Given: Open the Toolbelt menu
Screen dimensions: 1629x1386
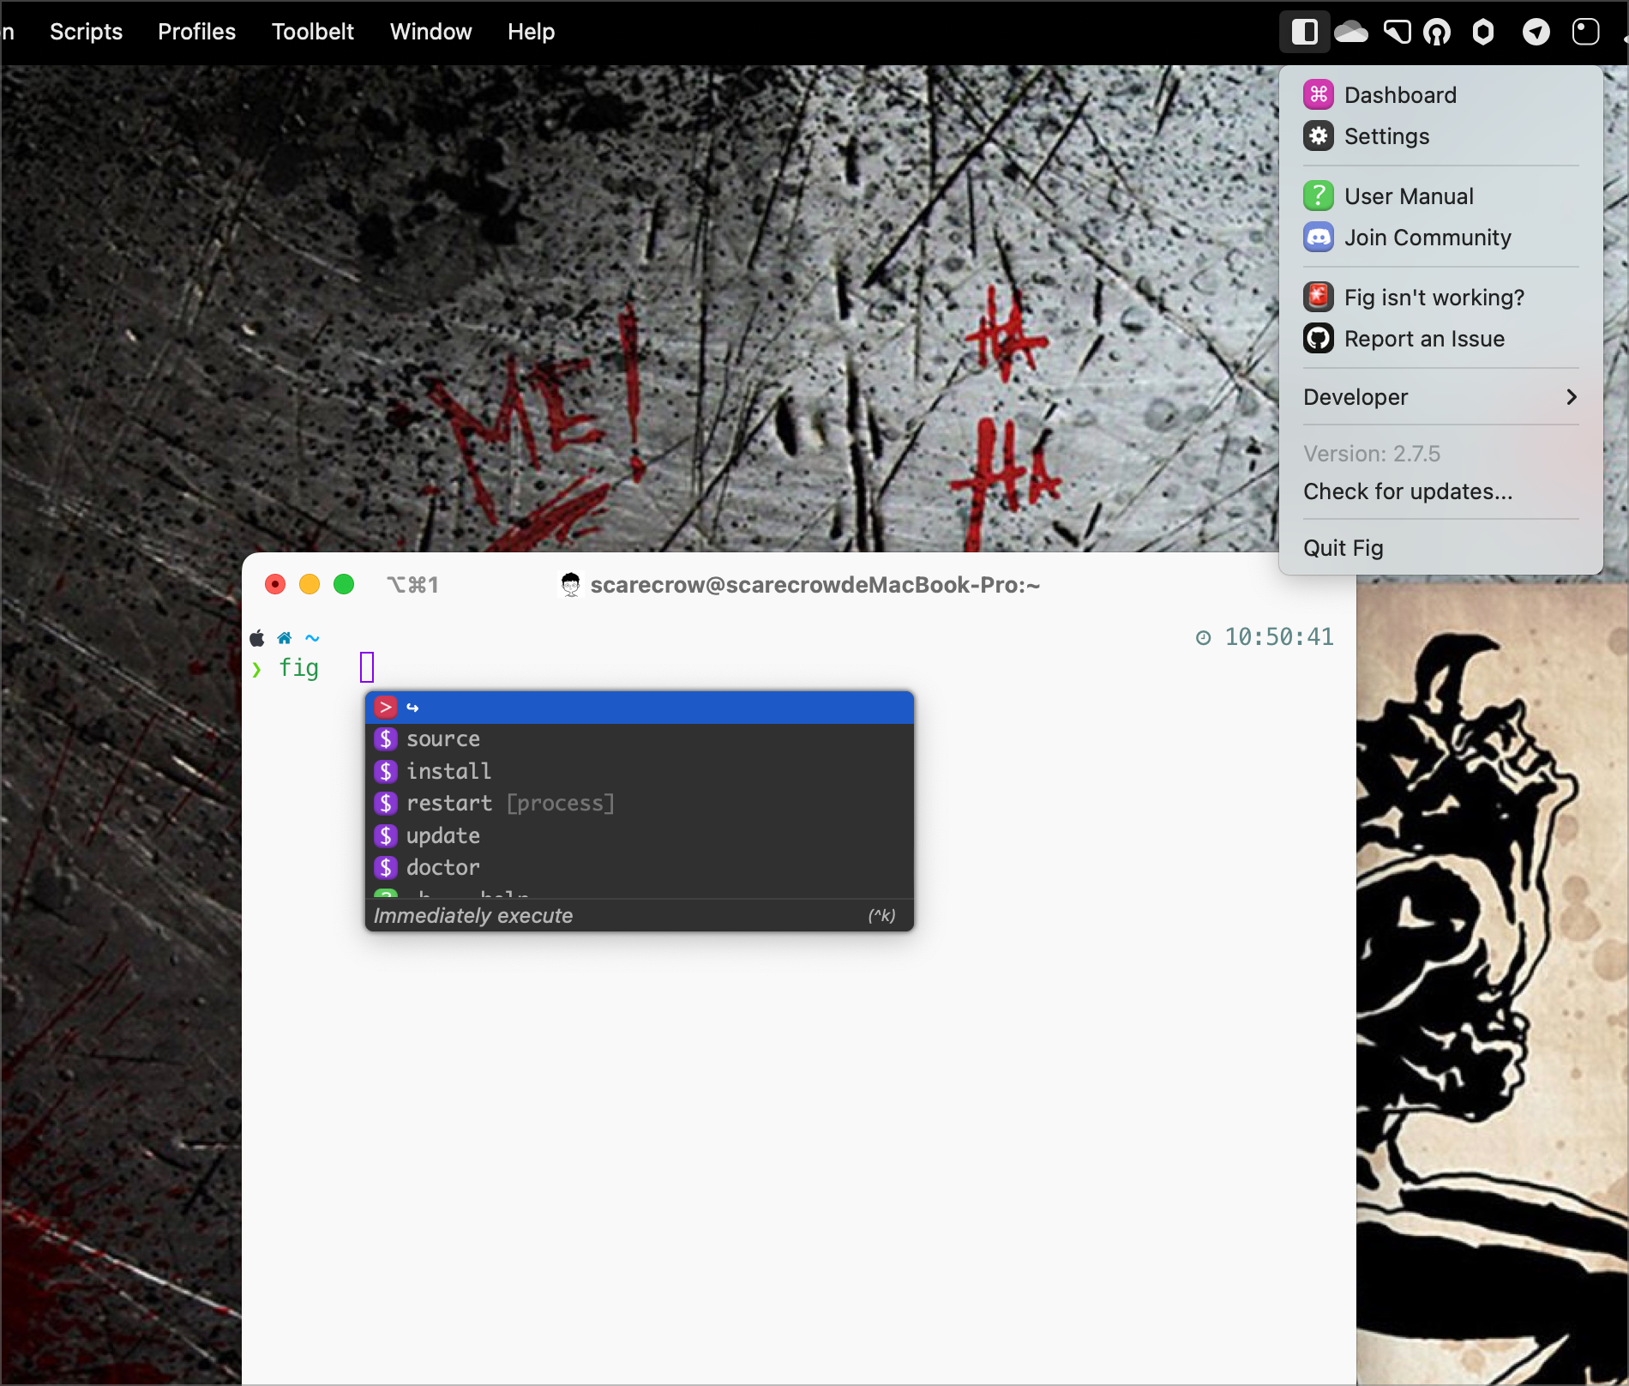Looking at the screenshot, I should coord(312,32).
